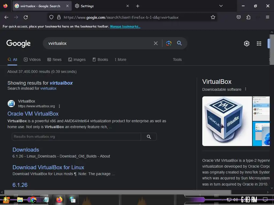Open the Google apps grid
Image resolution: width=274 pixels, height=205 pixels.
(x=259, y=44)
